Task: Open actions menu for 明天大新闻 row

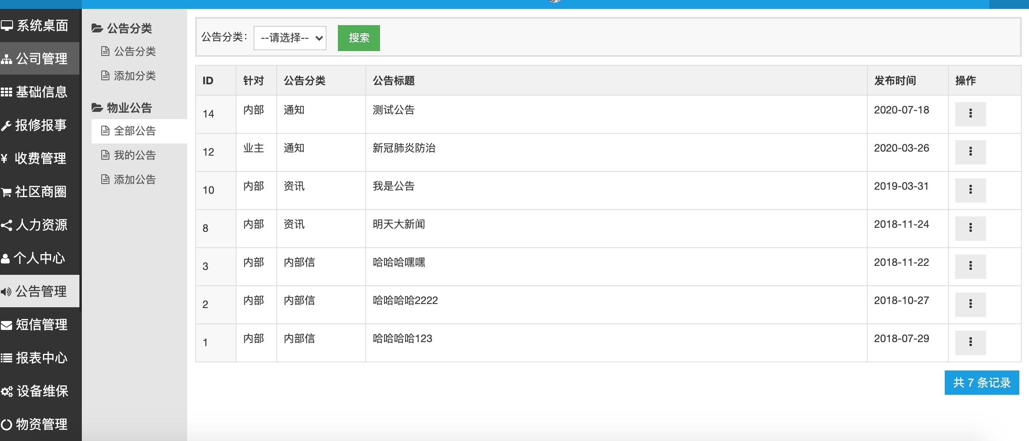Action: [x=970, y=228]
